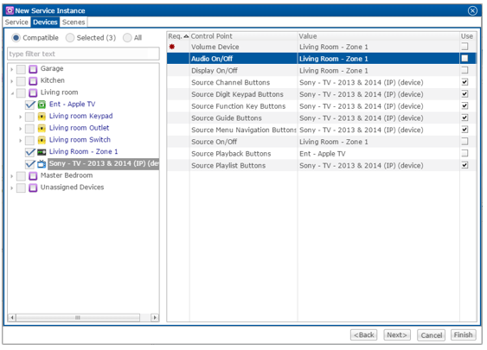Disable Use for Source Channel Buttons
The image size is (487, 350).
(x=465, y=82)
